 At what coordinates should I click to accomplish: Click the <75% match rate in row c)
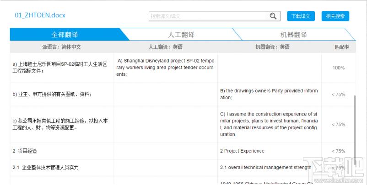click(x=339, y=125)
